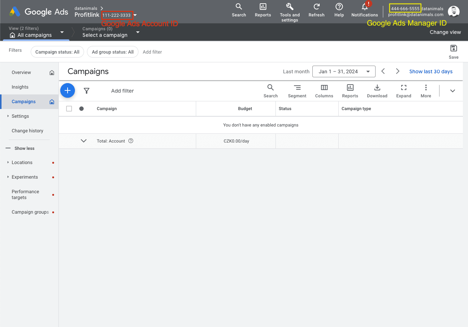Open the Search tool in top bar
This screenshot has height=327, width=468.
click(239, 10)
